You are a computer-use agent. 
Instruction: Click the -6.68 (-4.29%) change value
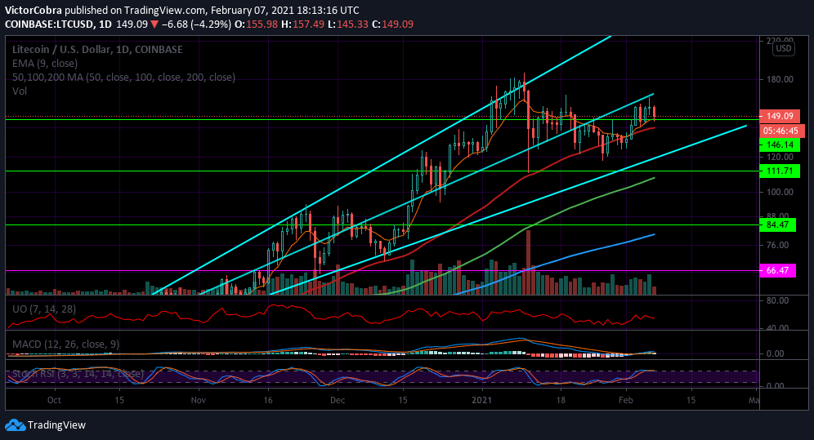(196, 24)
